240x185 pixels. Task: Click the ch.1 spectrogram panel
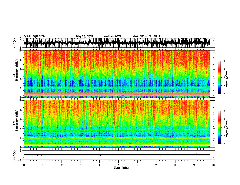pyautogui.click(x=117, y=74)
